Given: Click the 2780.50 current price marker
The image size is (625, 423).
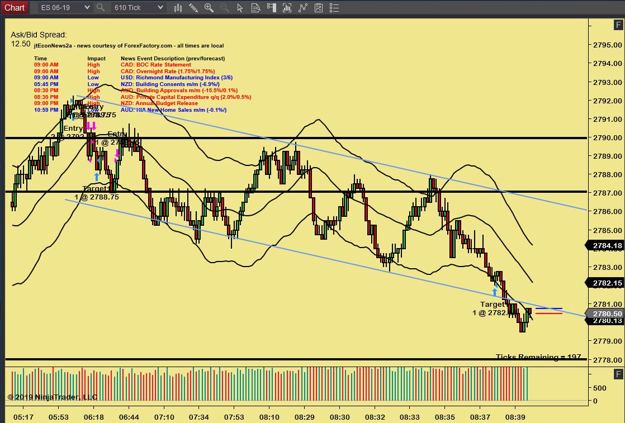Looking at the screenshot, I should (605, 314).
